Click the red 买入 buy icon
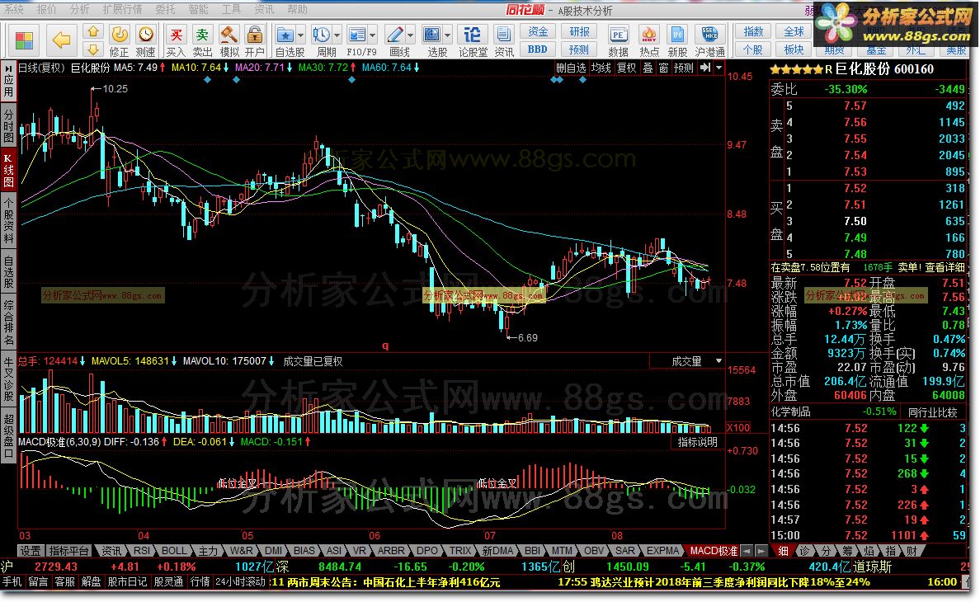 [x=177, y=35]
